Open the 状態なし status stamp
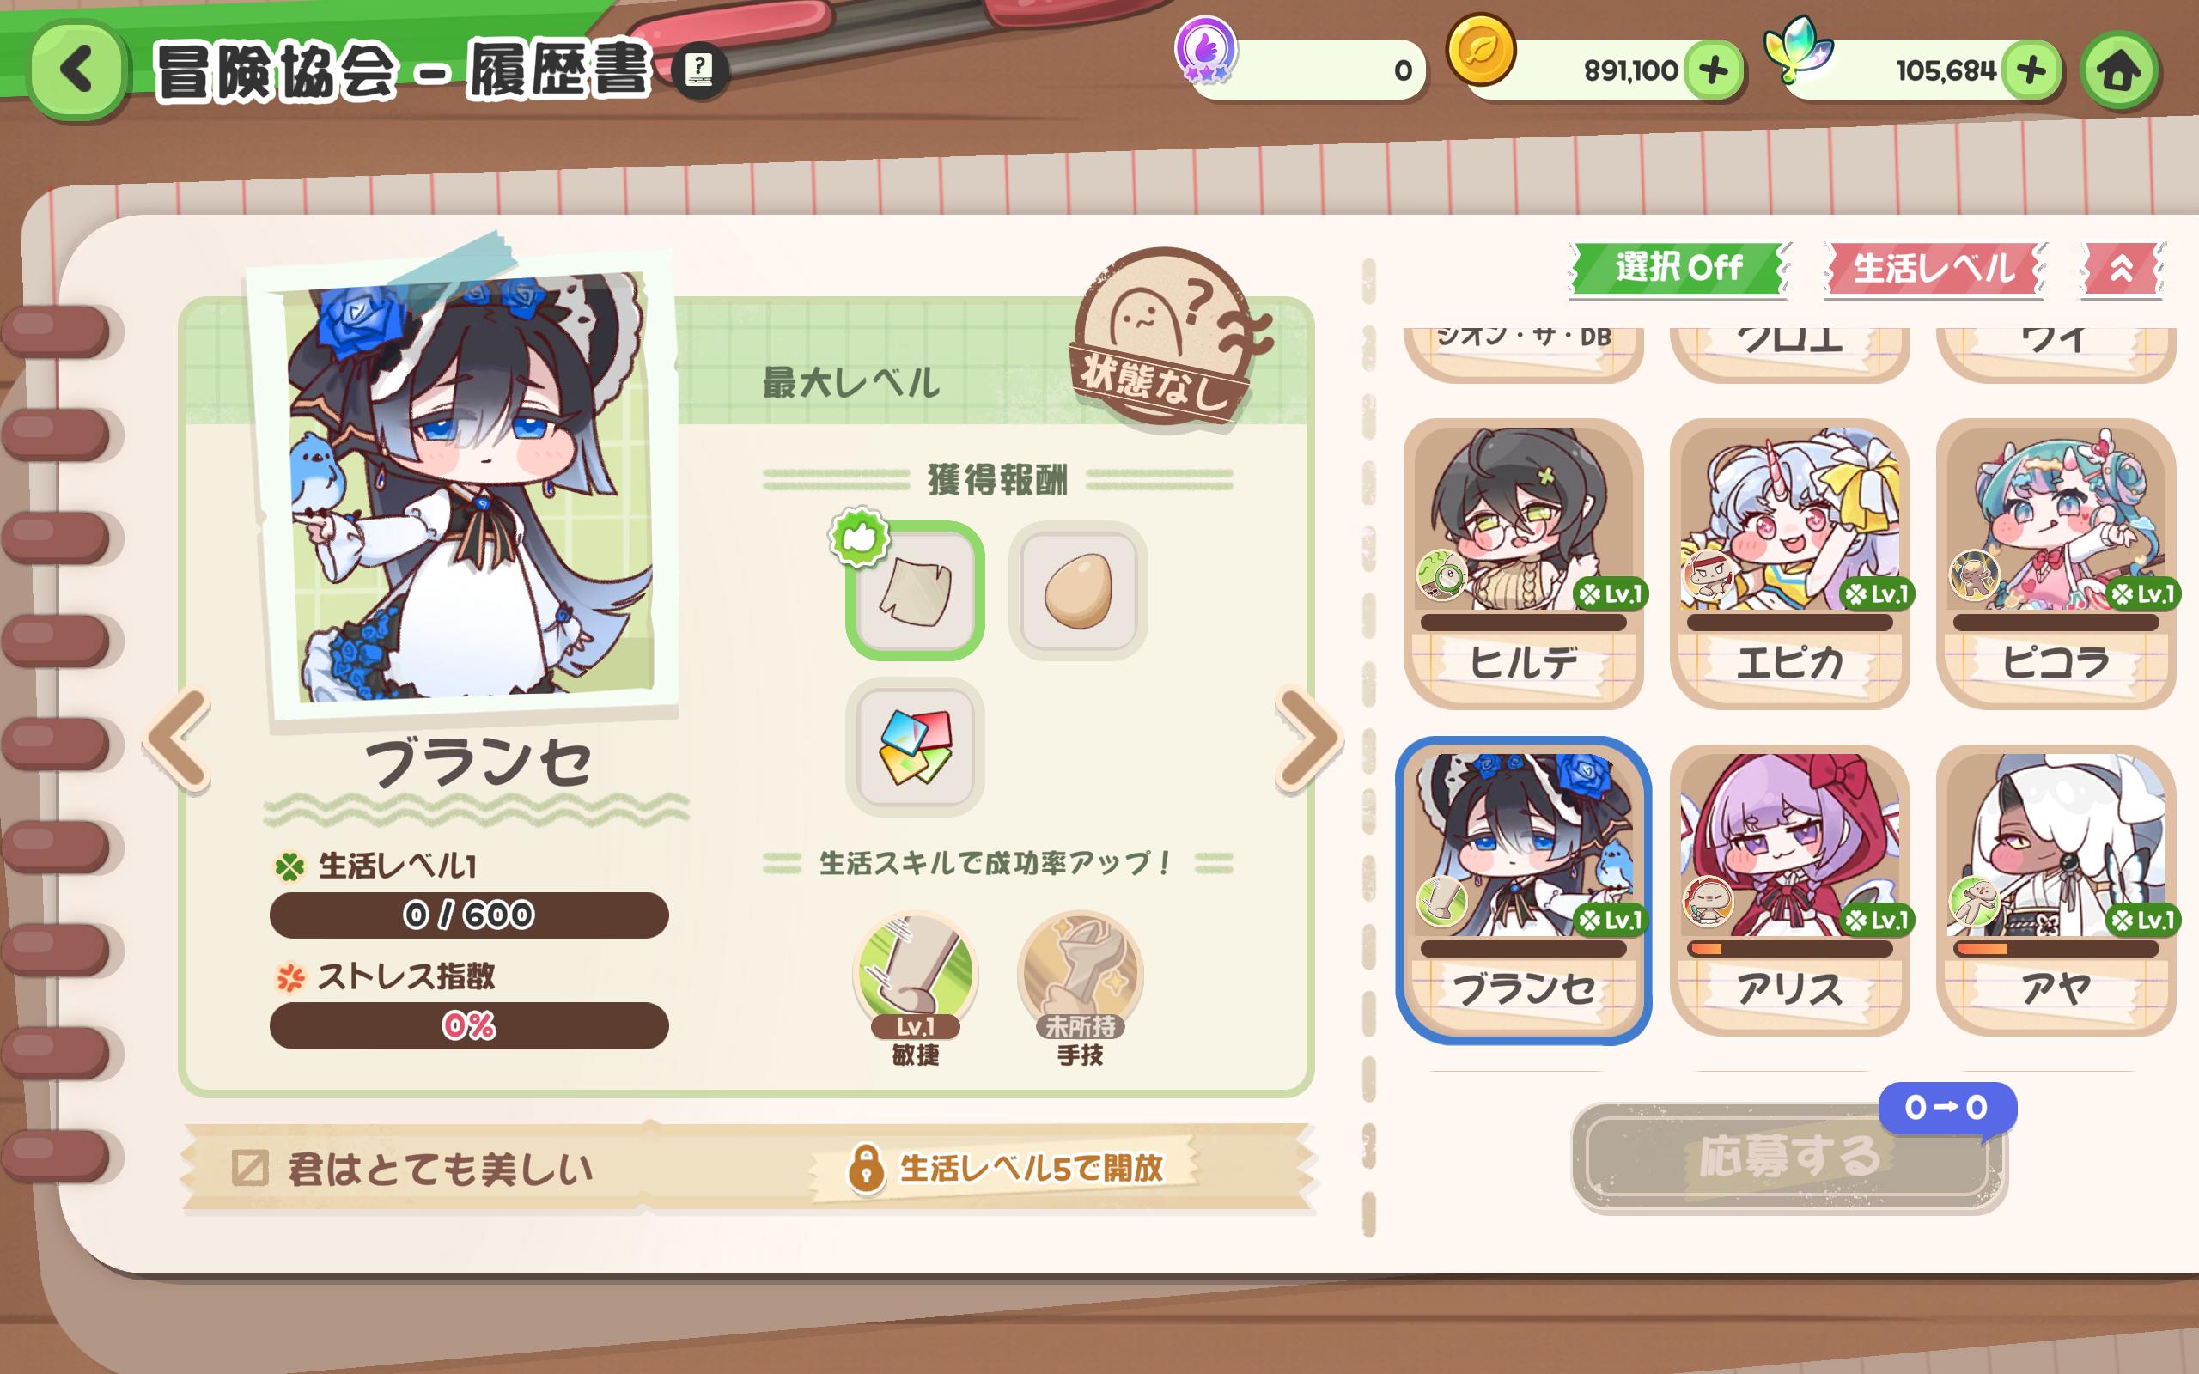 1168,338
